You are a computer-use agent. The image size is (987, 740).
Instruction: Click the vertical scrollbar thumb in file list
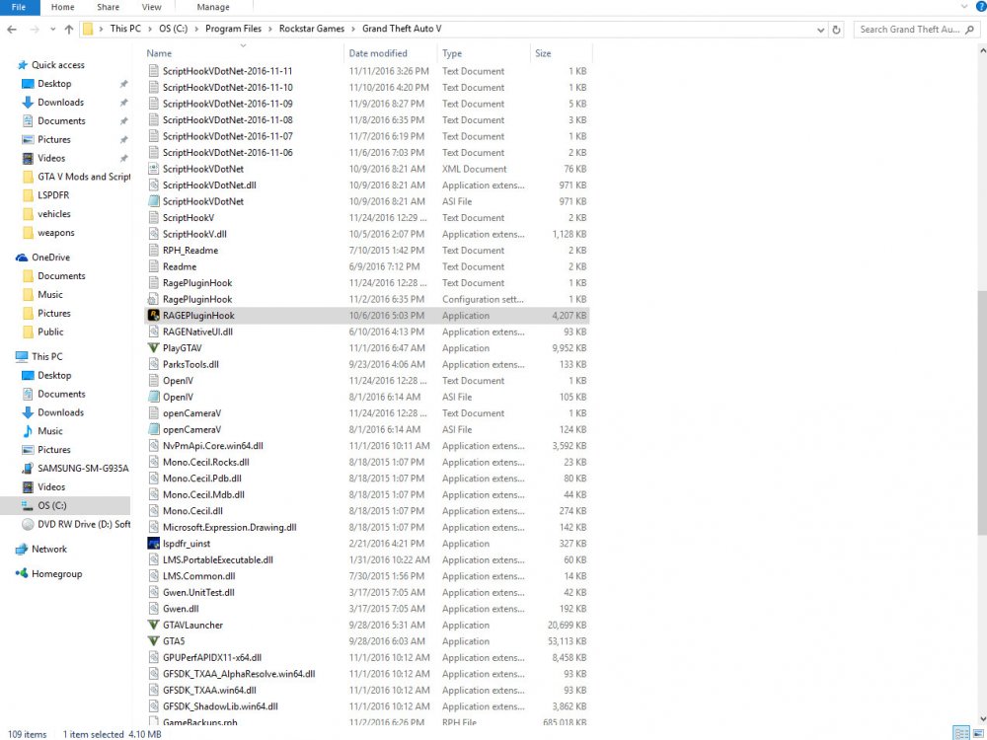[981, 412]
